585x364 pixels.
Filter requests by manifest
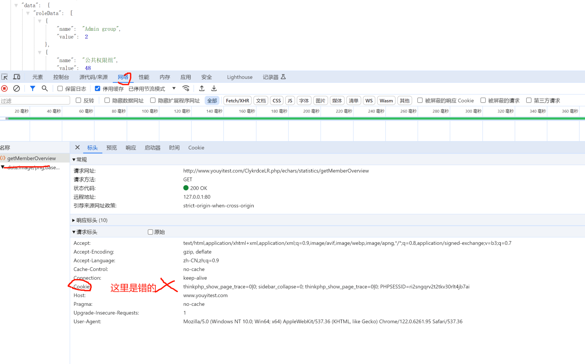click(353, 101)
